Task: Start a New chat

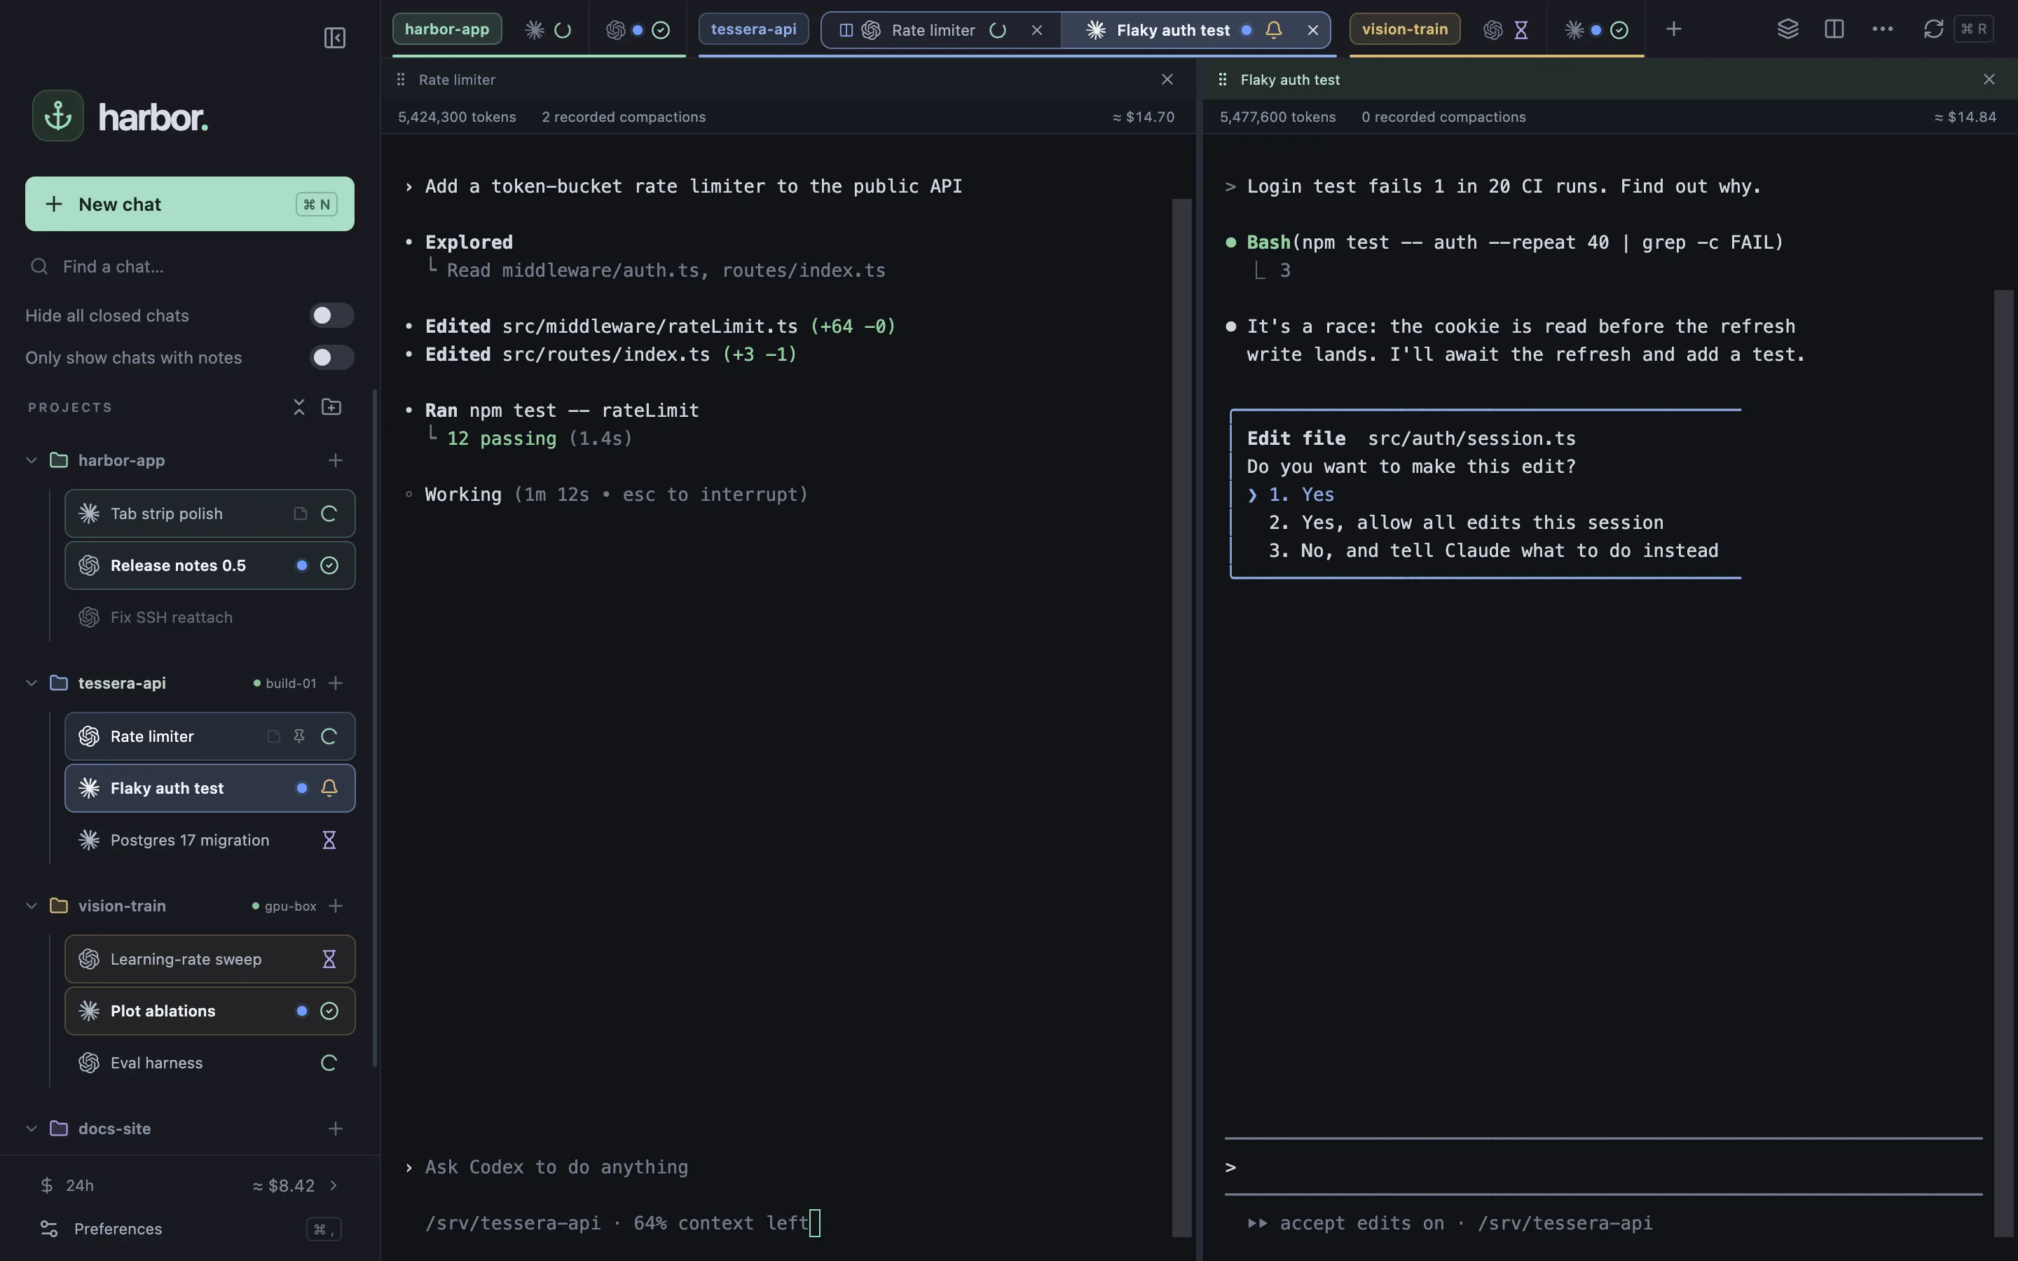Action: [x=189, y=203]
